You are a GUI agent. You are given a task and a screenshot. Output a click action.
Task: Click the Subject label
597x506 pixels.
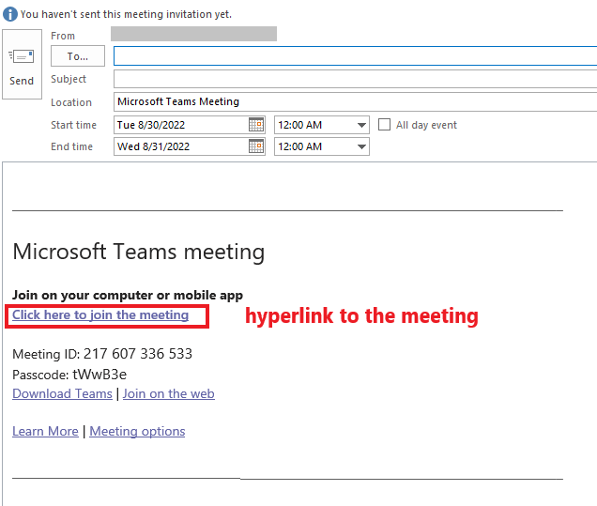point(69,79)
